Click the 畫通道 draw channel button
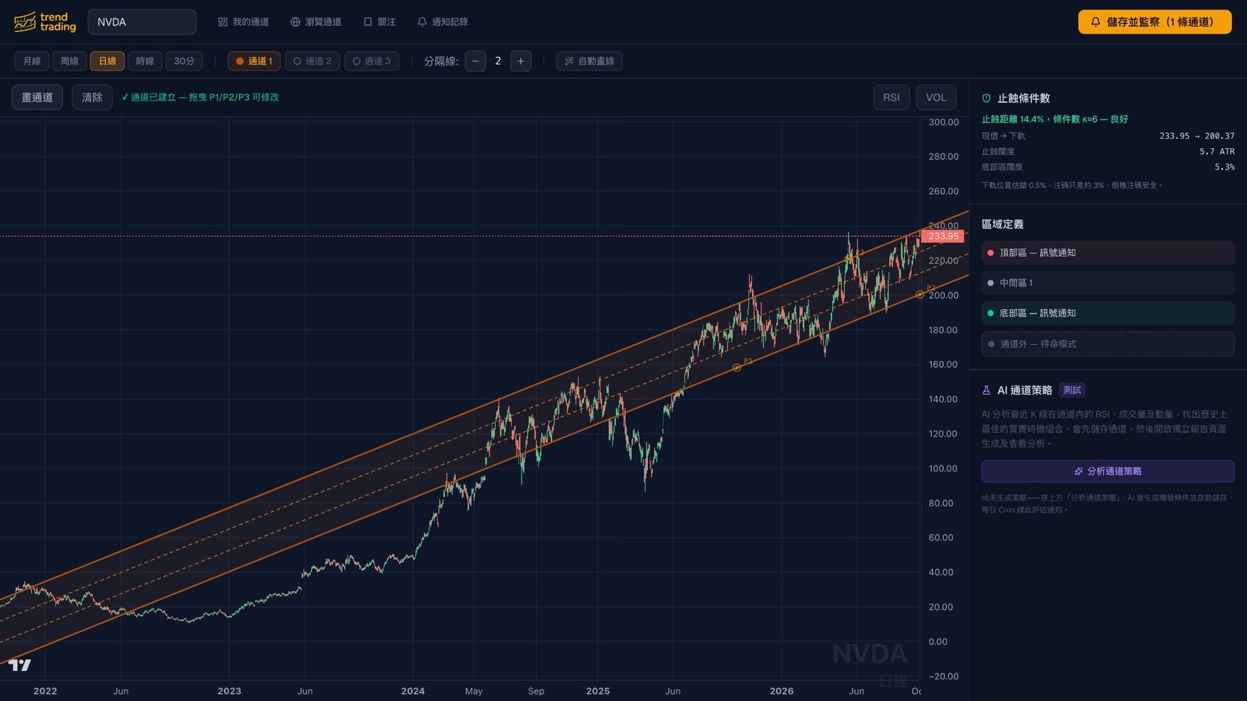 (37, 97)
